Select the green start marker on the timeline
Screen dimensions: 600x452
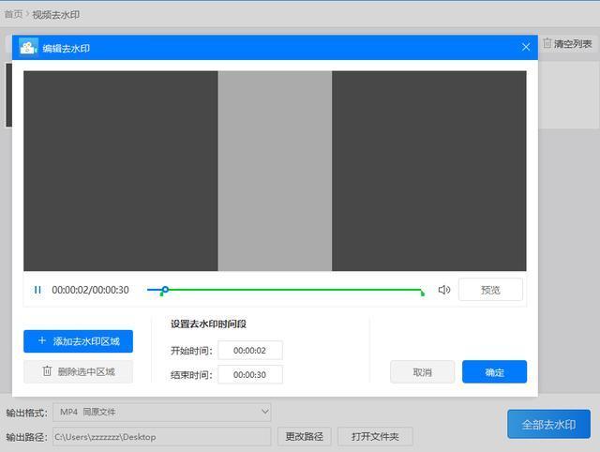pyautogui.click(x=161, y=294)
